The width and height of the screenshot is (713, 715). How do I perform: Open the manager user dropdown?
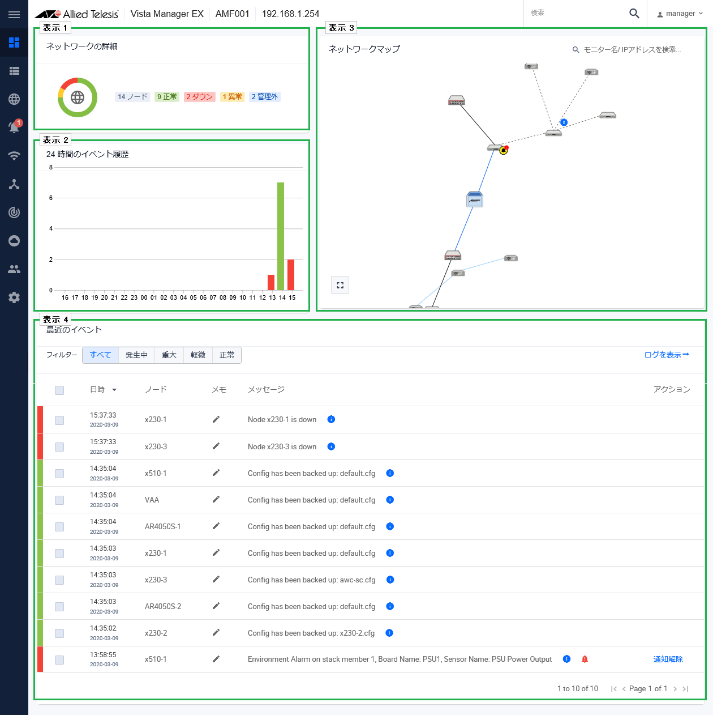680,14
